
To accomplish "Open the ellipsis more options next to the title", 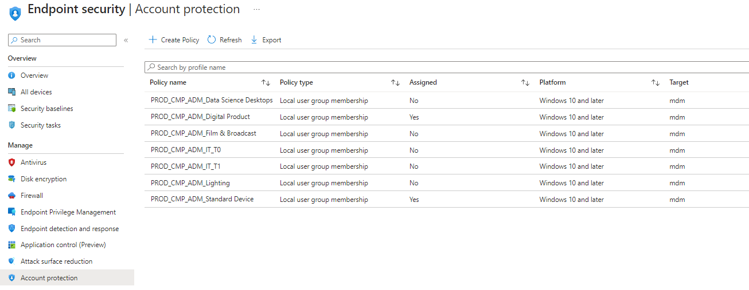I will pos(256,10).
